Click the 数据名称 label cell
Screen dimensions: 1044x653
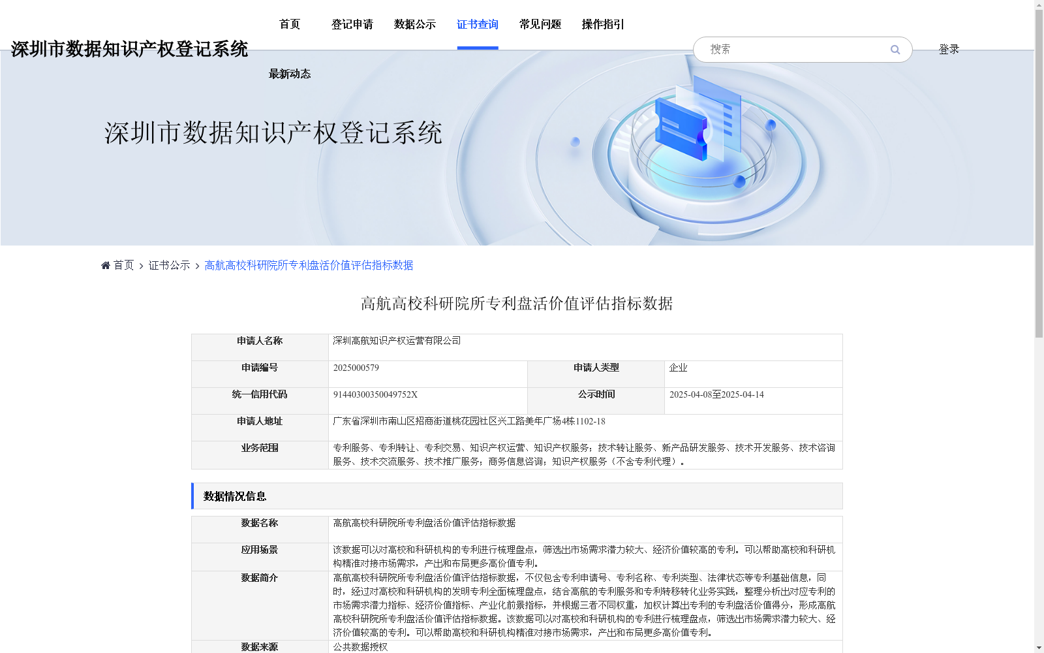(260, 530)
